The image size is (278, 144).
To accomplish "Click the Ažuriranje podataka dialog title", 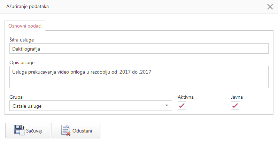I will 28,7.
